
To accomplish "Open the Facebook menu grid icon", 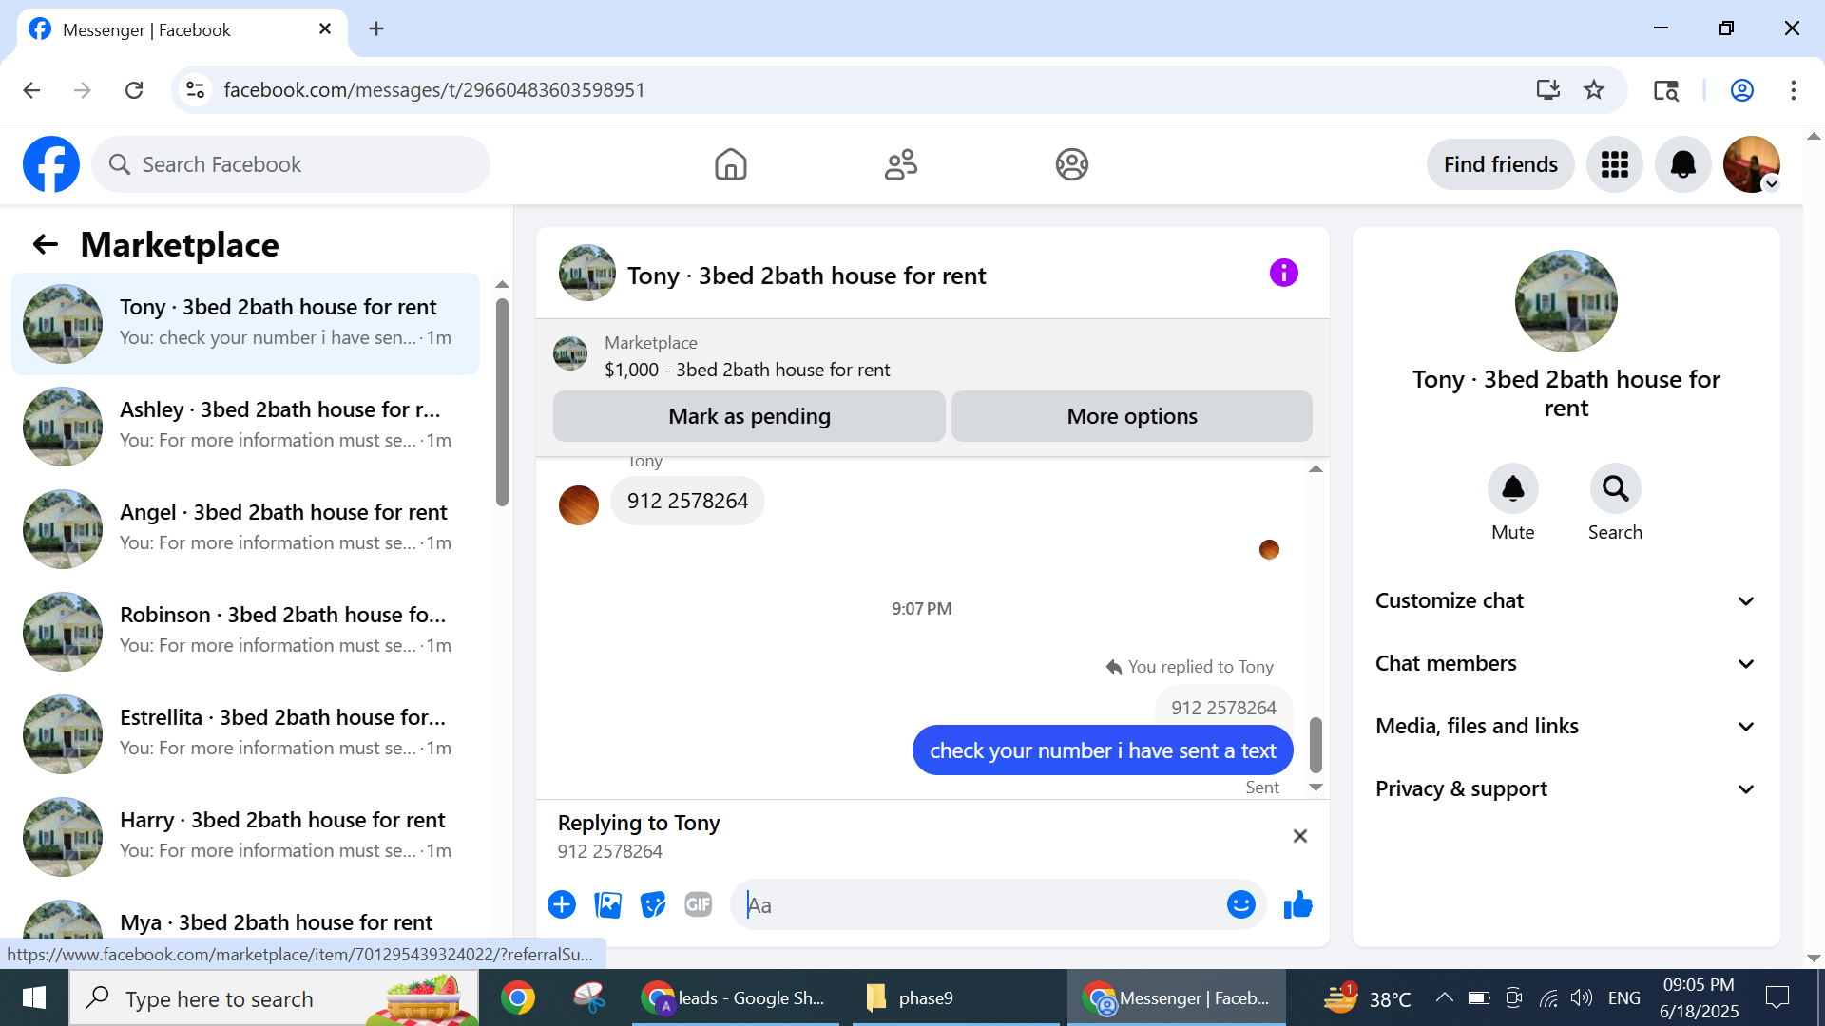I will [1614, 164].
